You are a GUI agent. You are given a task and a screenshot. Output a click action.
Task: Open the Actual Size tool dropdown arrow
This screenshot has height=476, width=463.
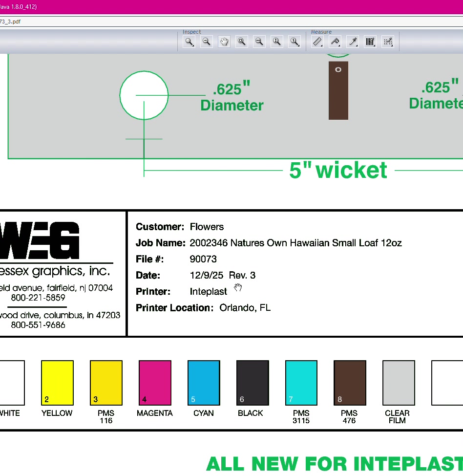point(298,46)
